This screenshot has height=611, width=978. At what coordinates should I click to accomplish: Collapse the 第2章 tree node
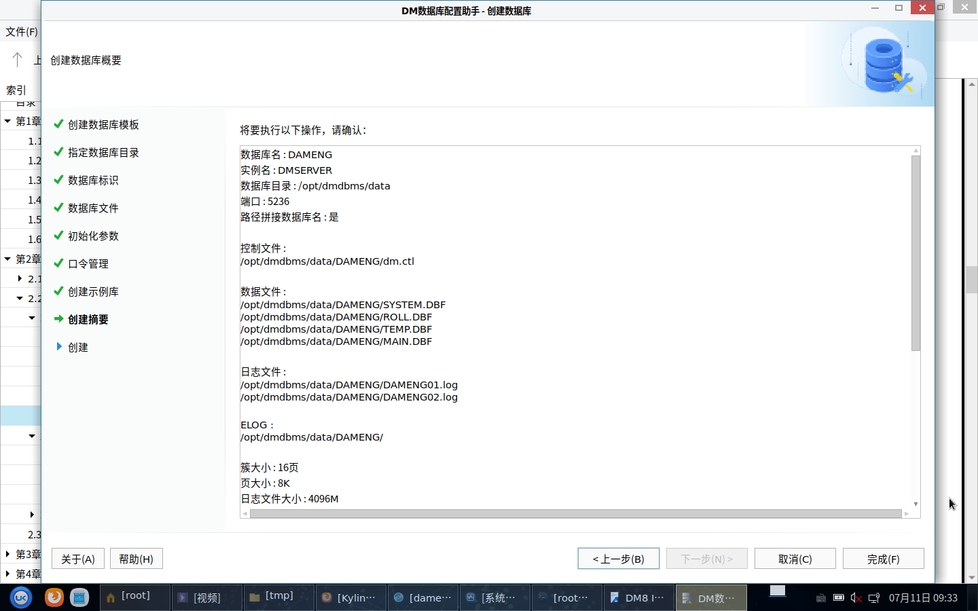(x=7, y=259)
